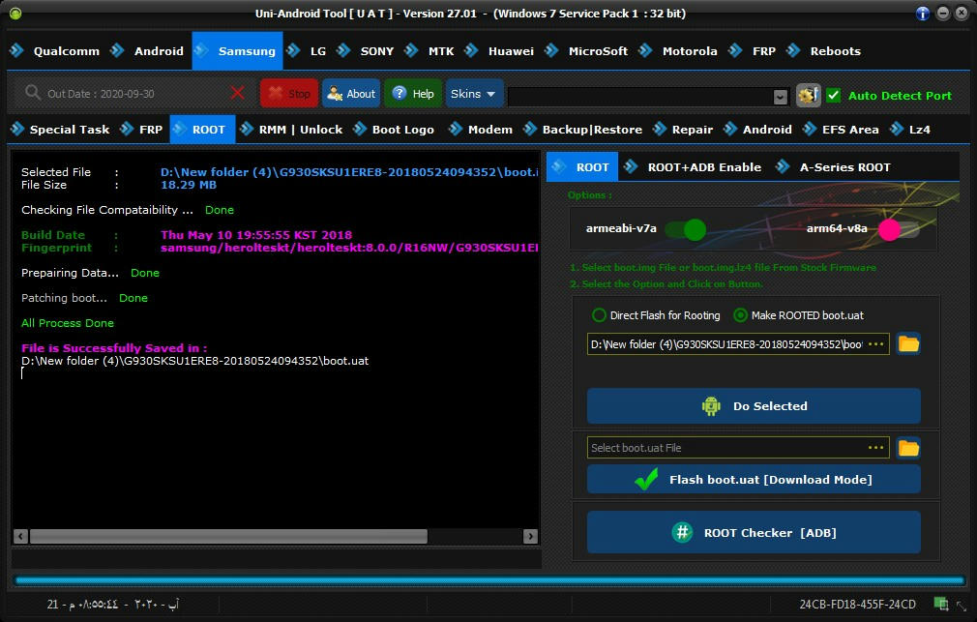Click the port settings gear icon
977x622 pixels.
coord(808,95)
